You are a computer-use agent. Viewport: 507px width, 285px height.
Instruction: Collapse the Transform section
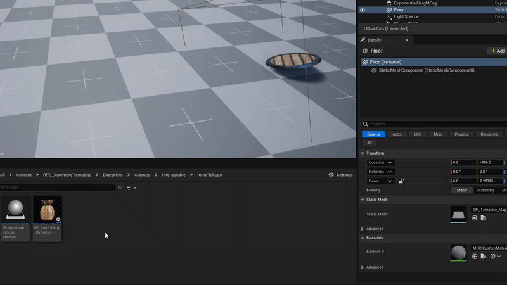tap(363, 153)
